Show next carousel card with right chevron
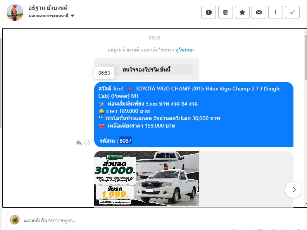The image size is (307, 230). click(x=293, y=189)
